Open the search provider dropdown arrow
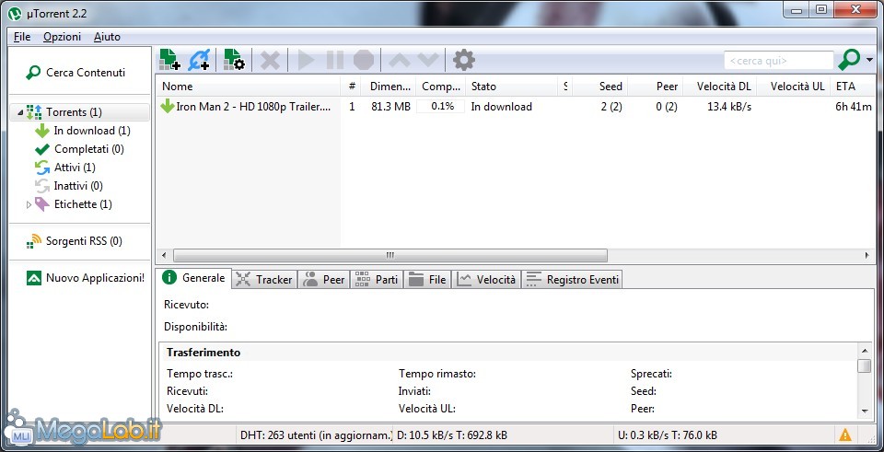884x452 pixels. click(x=869, y=60)
